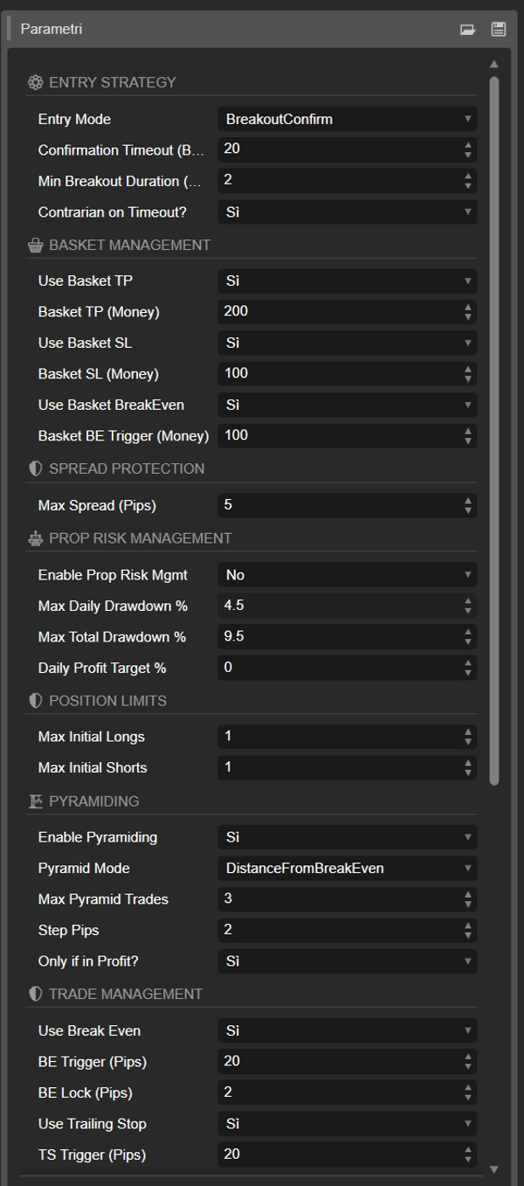This screenshot has width=524, height=1186.
Task: Open the Pyramid Mode dropdown
Action: [347, 868]
